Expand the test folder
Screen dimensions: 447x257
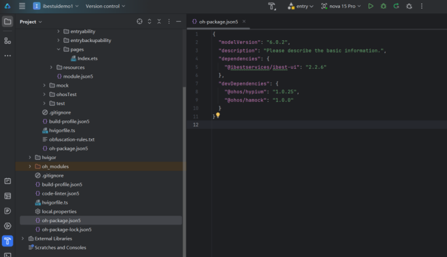[x=44, y=103]
